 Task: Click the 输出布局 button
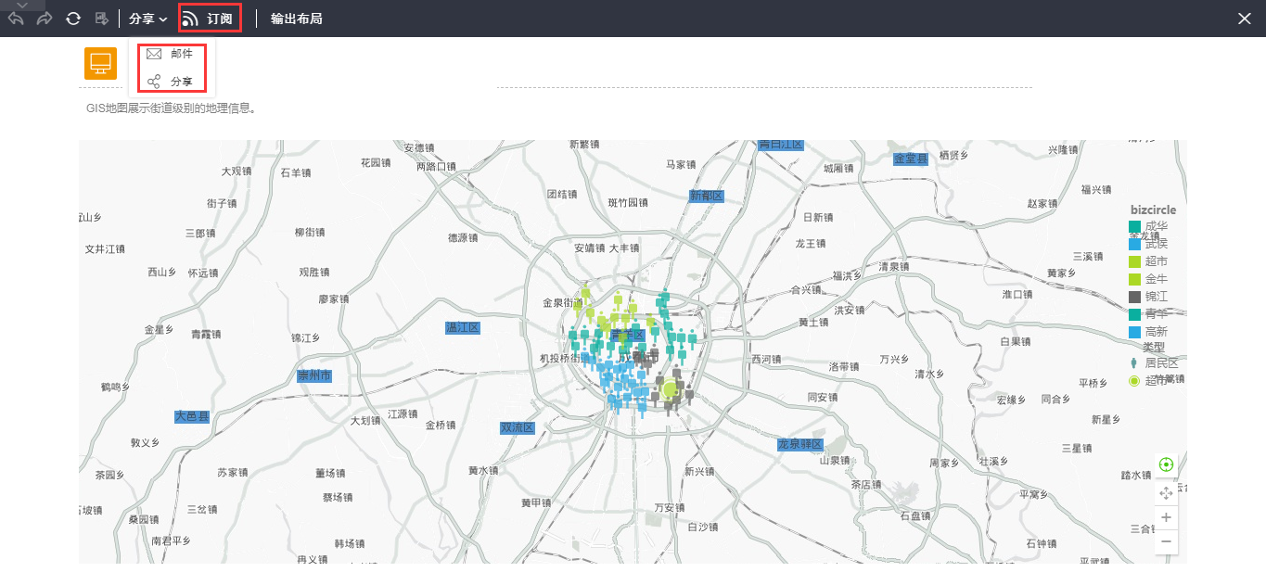click(296, 19)
